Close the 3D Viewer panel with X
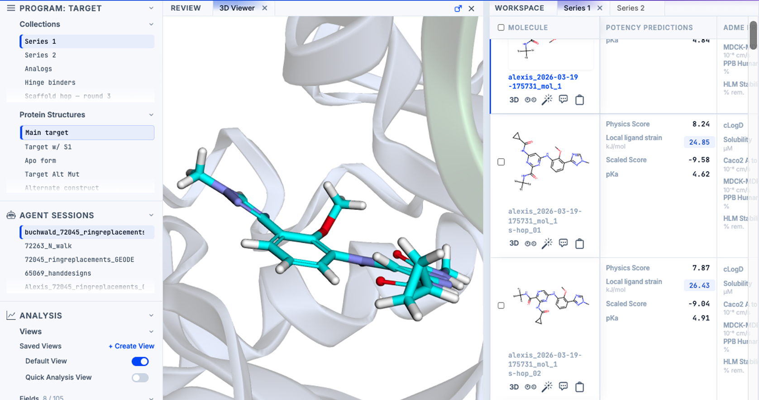759x400 pixels. pyautogui.click(x=471, y=8)
